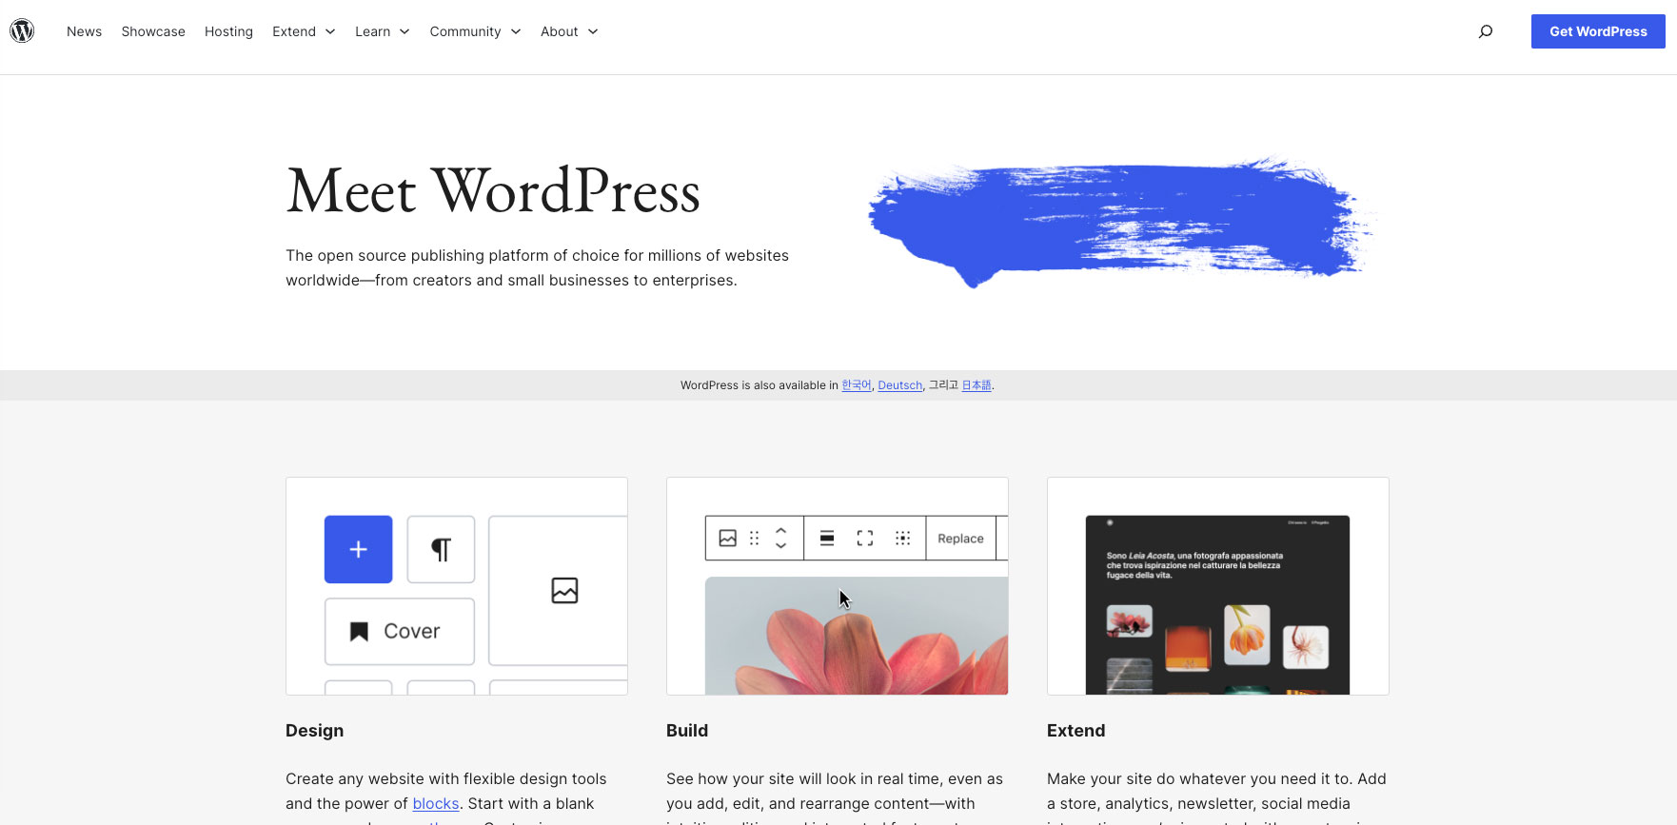Open the Deutsch language link
The image size is (1677, 825).
pos(900,385)
